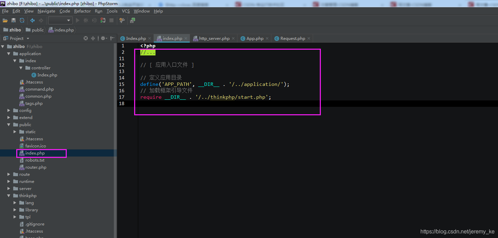Click the public breadcrumb
This screenshot has width=498, height=238.
pyautogui.click(x=35, y=30)
